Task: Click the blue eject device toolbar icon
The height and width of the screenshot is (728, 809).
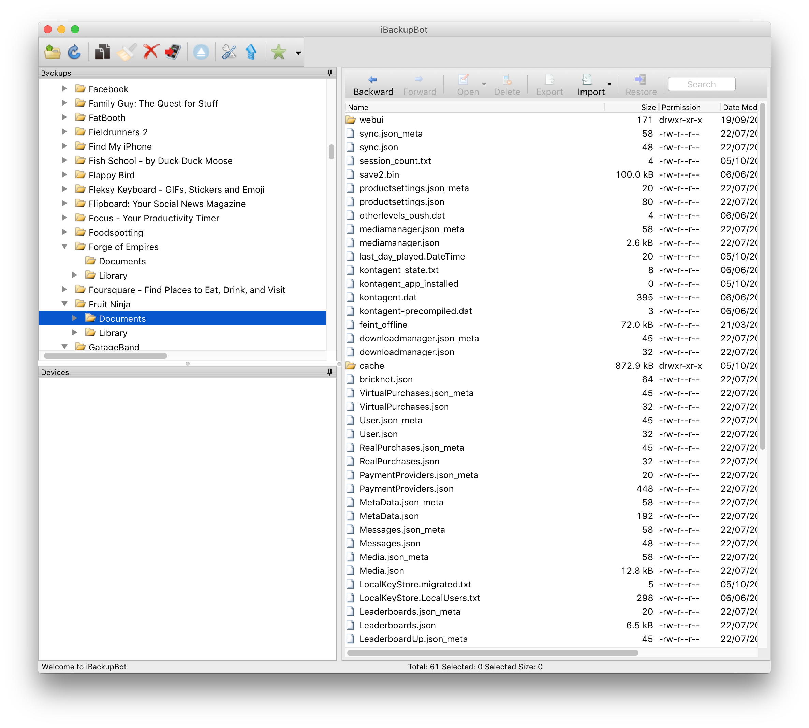Action: click(x=201, y=52)
